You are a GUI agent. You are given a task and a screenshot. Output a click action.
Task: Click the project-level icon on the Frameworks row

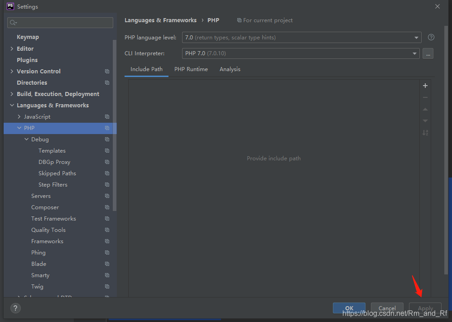point(107,241)
